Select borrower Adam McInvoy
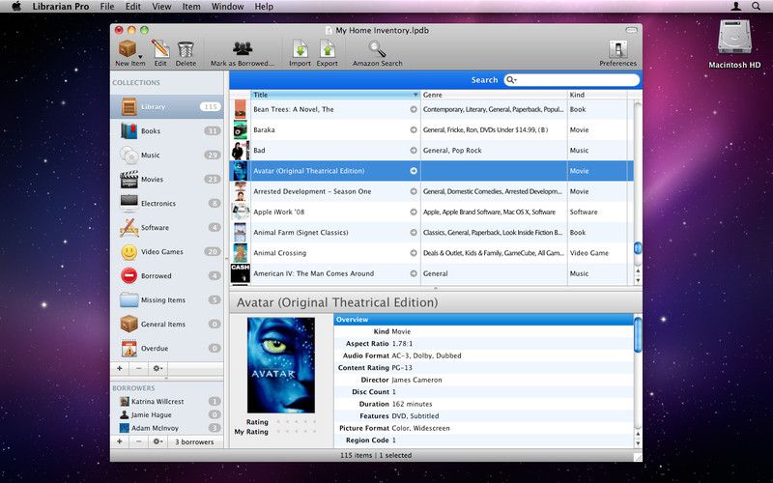The image size is (773, 483). pos(167,428)
